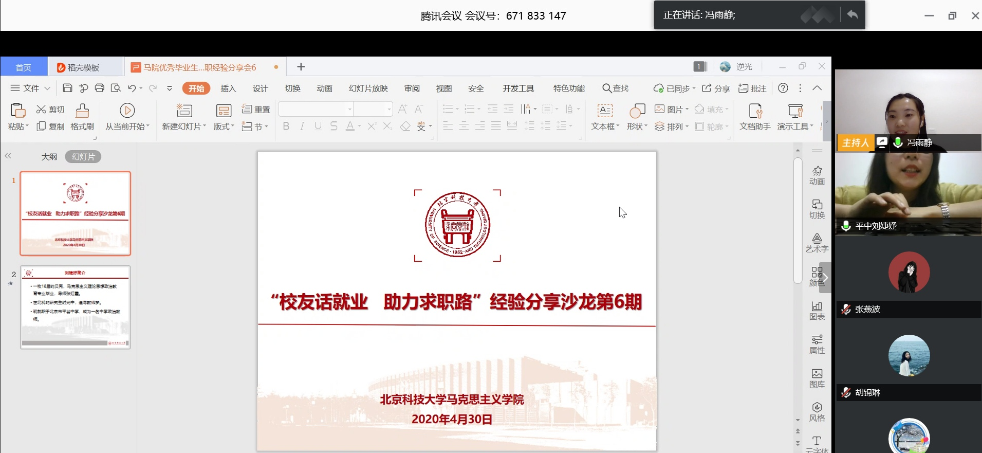
Task: Switch to Outline (大纲) view
Action: point(49,157)
